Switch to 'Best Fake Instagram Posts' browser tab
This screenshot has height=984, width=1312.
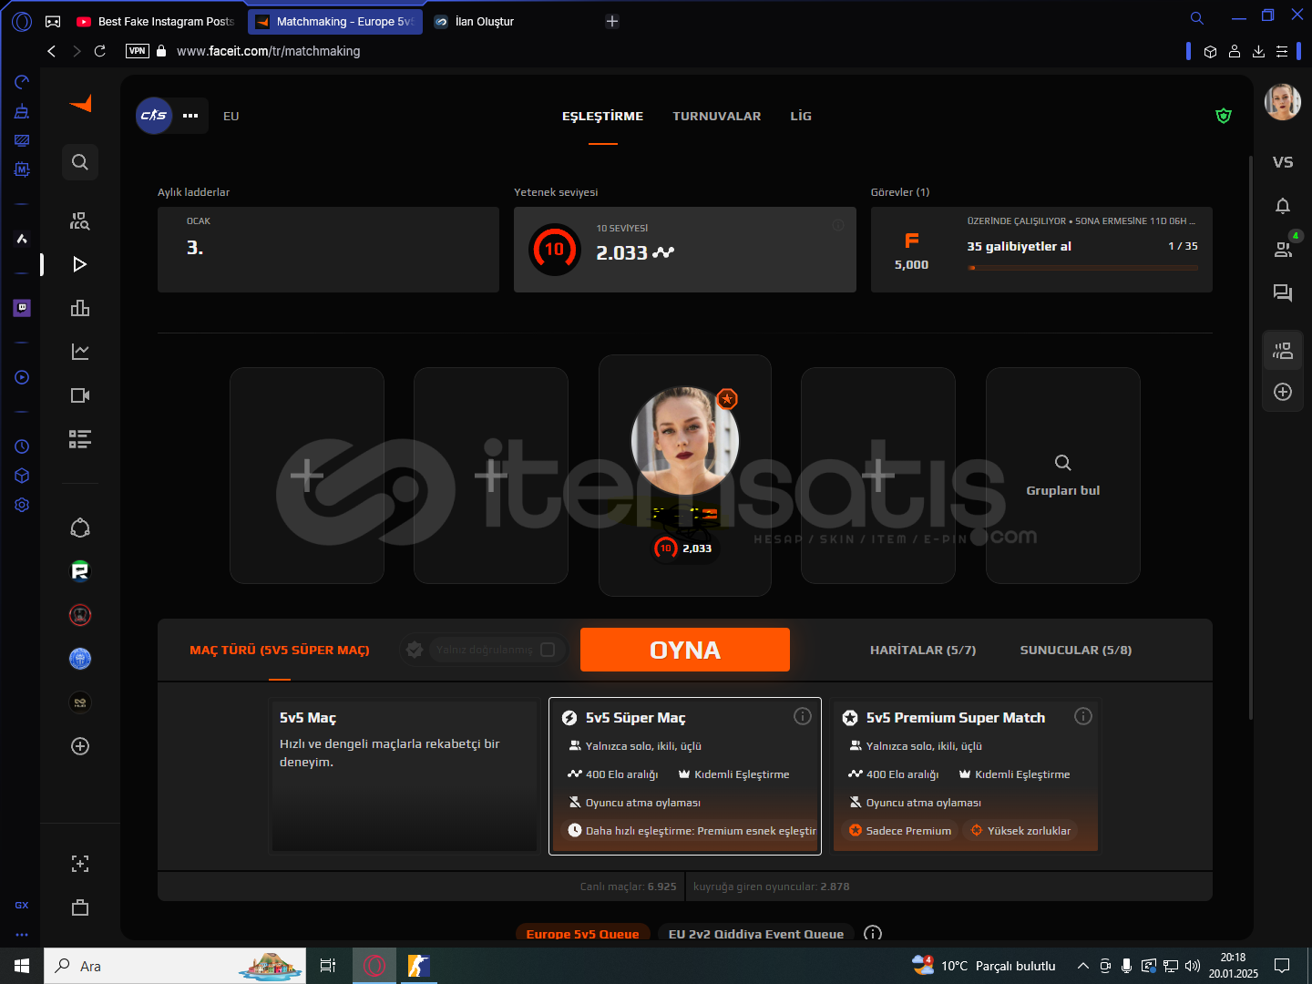pyautogui.click(x=156, y=21)
